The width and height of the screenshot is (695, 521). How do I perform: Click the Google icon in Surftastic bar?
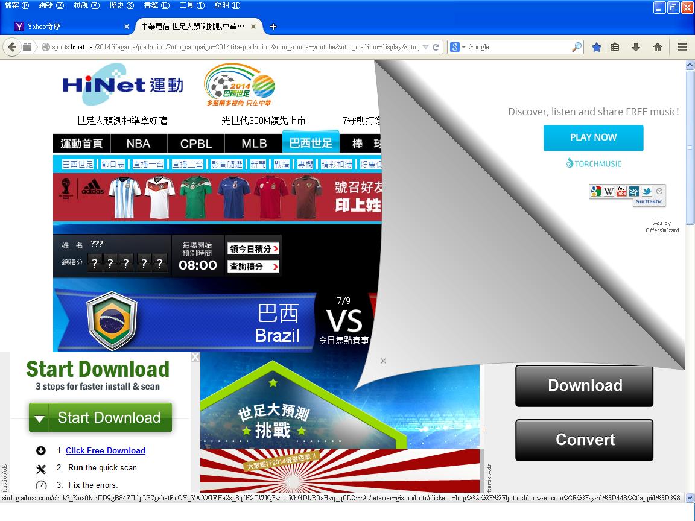[595, 191]
